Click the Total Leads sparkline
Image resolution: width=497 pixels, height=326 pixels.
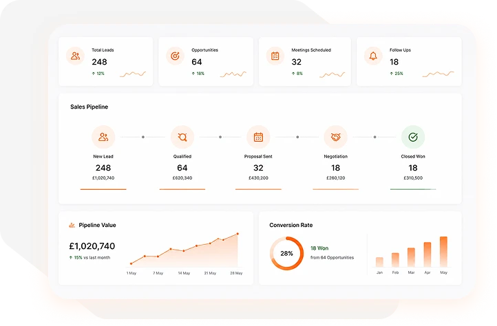133,74
